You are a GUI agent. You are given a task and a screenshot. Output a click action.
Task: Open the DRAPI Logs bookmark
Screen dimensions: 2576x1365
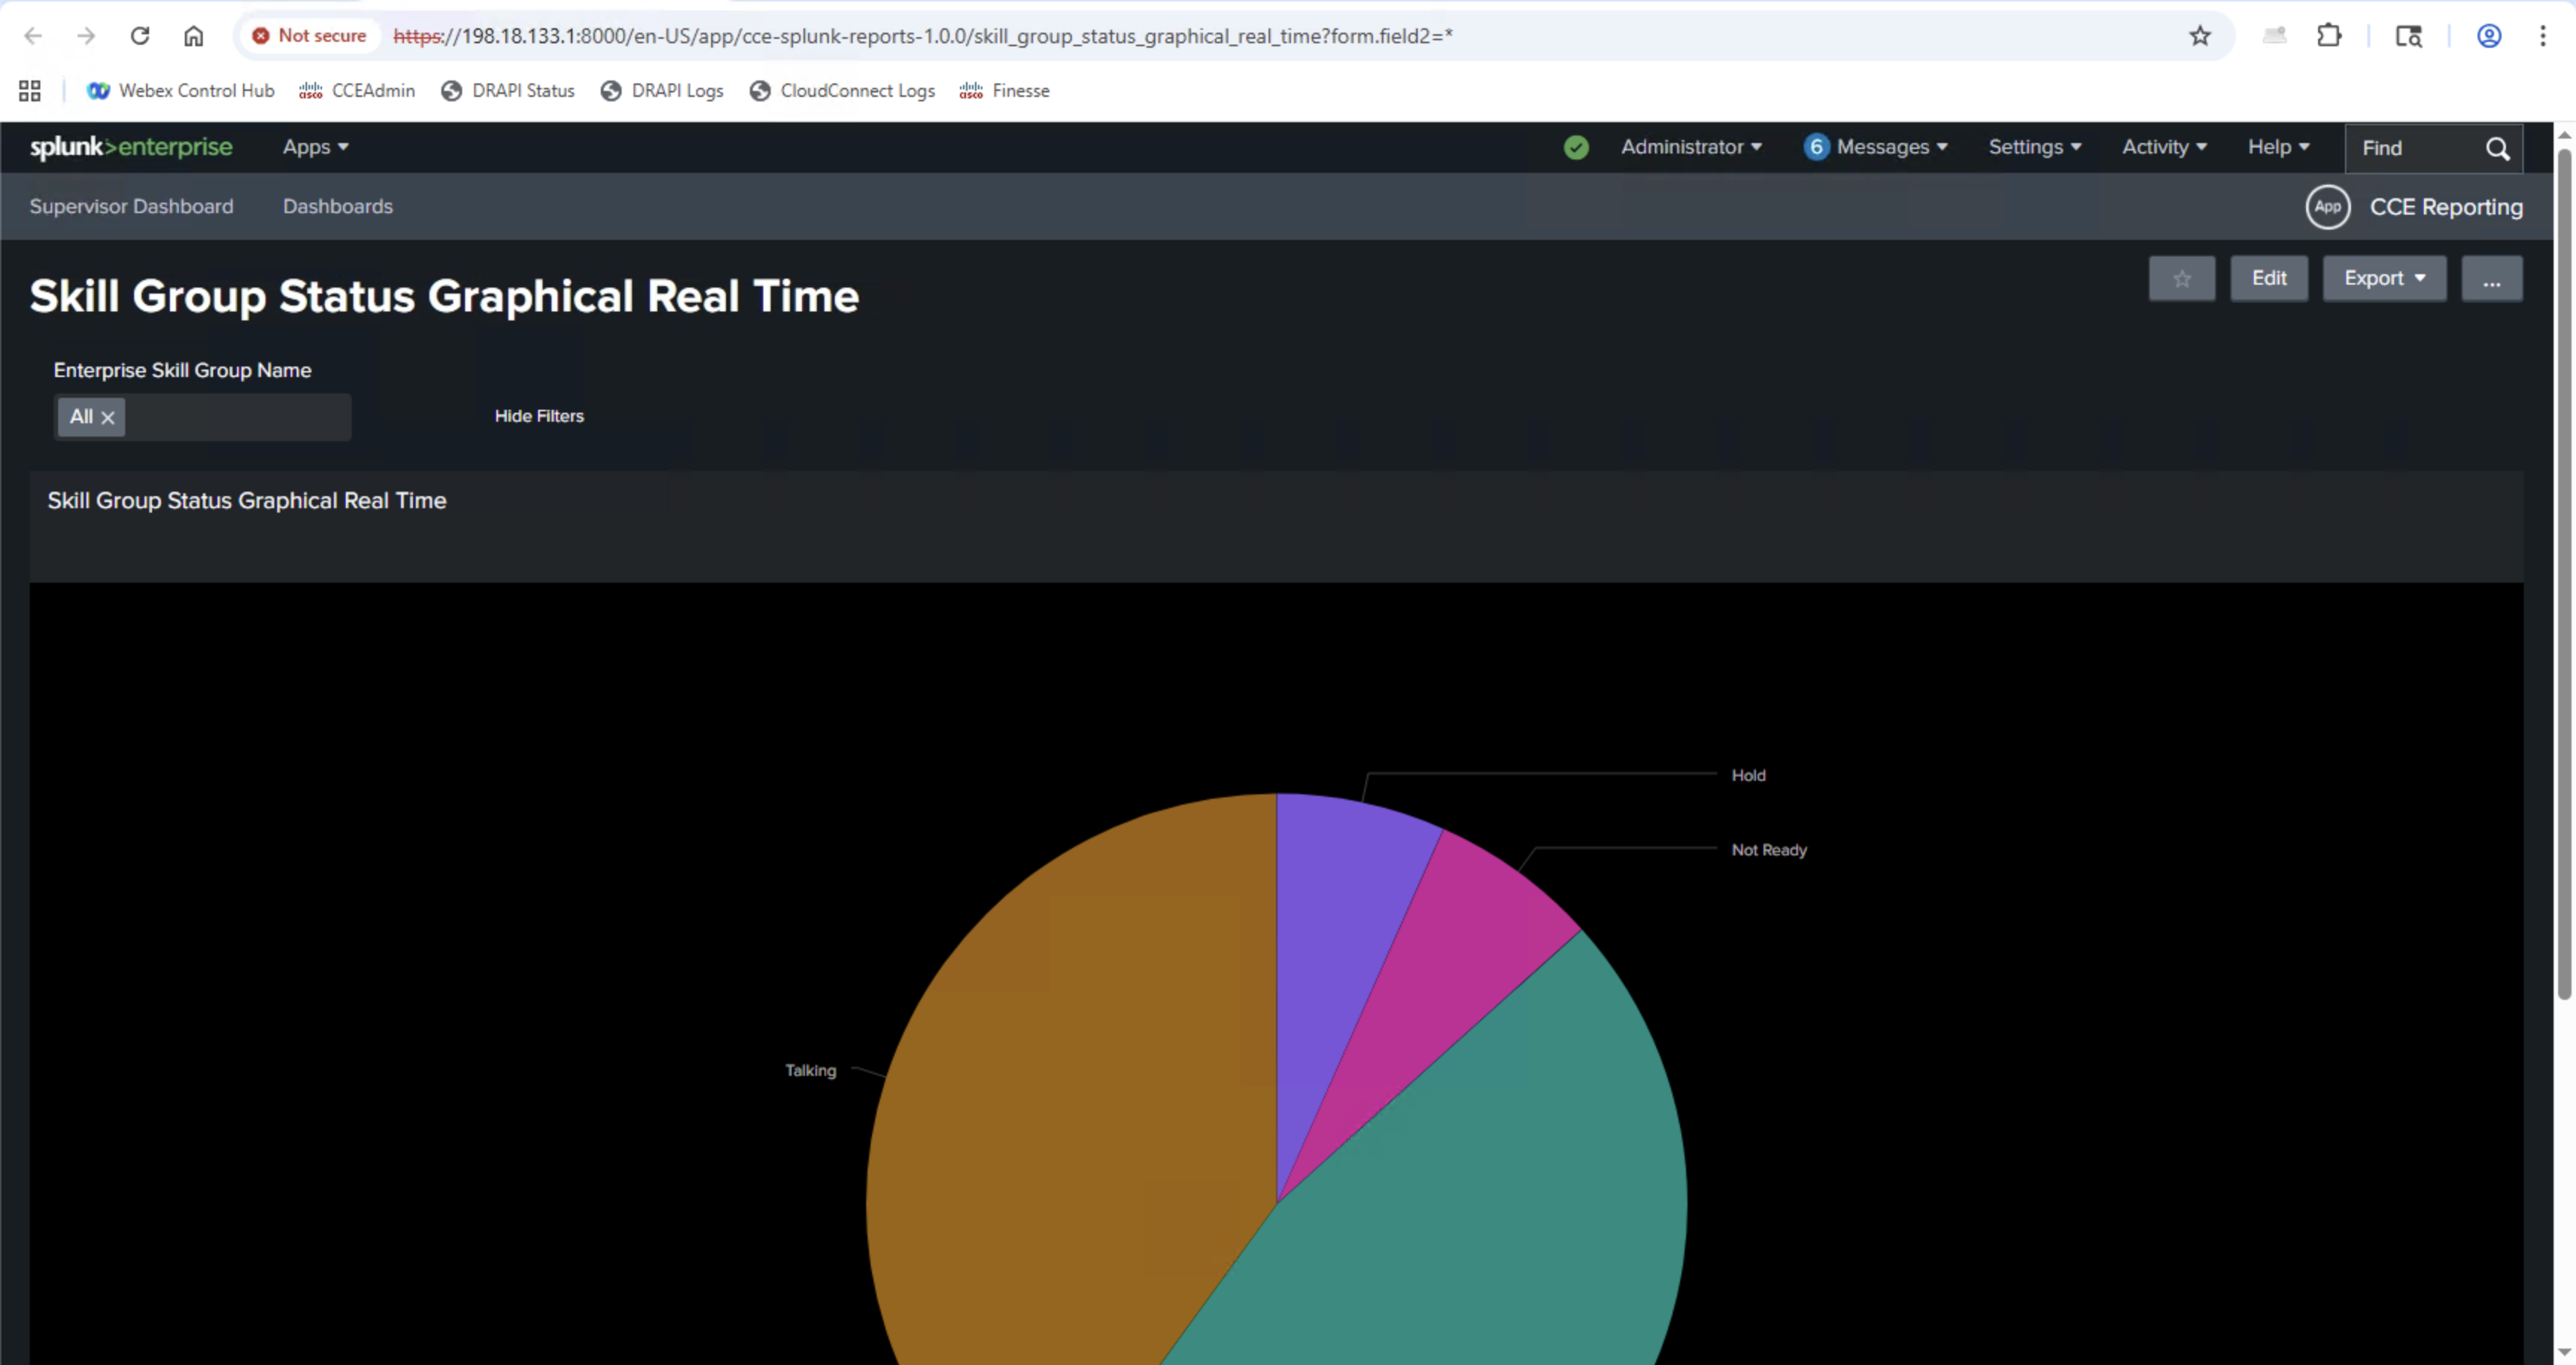pos(662,91)
